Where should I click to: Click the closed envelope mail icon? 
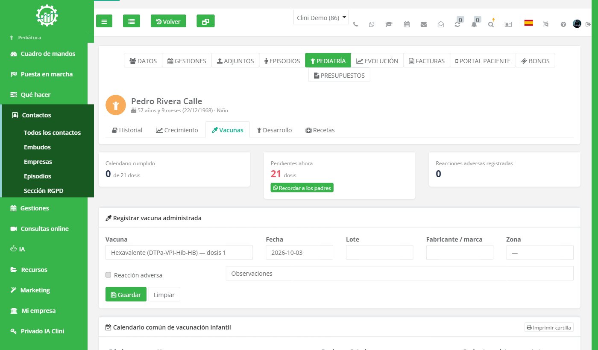click(424, 24)
